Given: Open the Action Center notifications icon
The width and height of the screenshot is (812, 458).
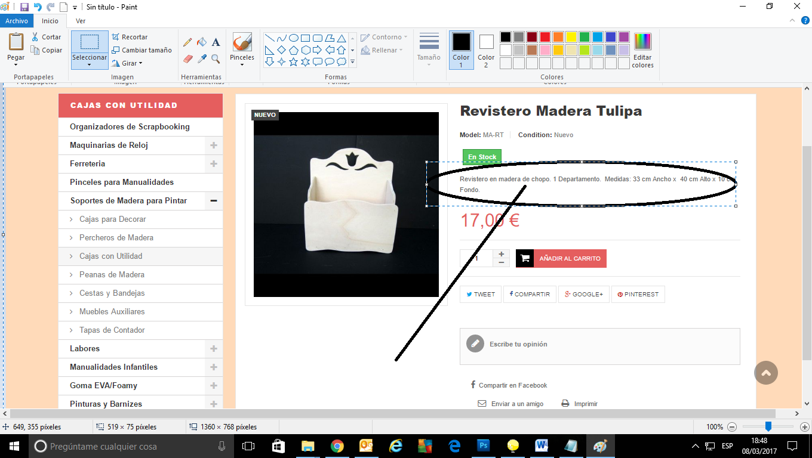Looking at the screenshot, I should (x=792, y=446).
